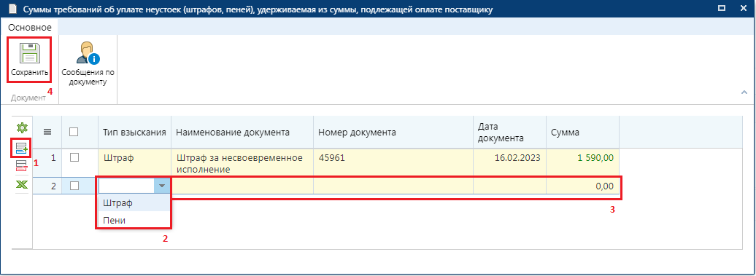Select document number 45961 cell
Viewport: 756px width, 276px height.
click(393, 162)
